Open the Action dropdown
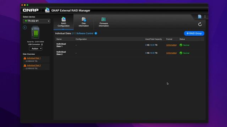Image resolution: width=227 pixels, height=127 pixels. (x=35, y=49)
